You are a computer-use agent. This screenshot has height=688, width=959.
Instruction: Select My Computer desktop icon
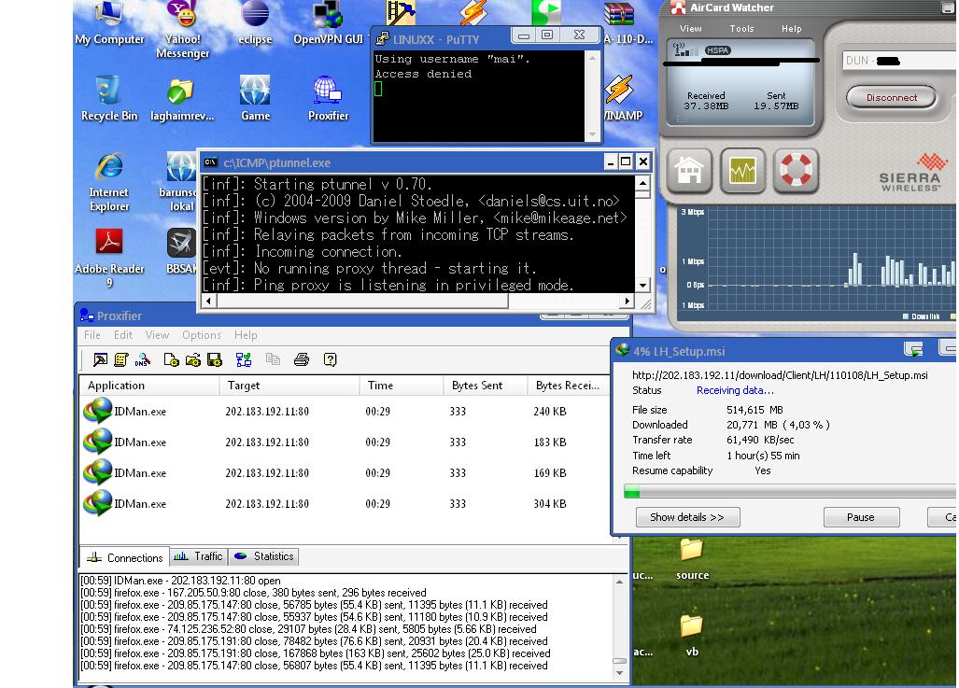109,23
